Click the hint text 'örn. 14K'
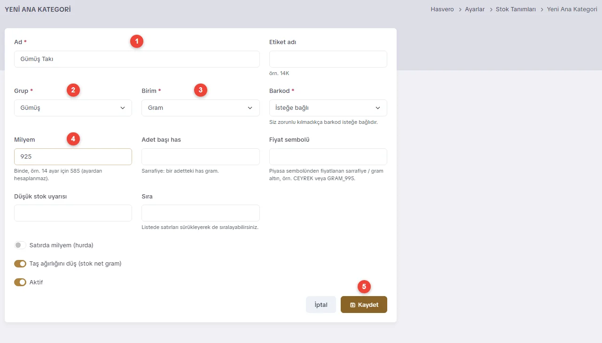This screenshot has height=343, width=602. [x=279, y=73]
